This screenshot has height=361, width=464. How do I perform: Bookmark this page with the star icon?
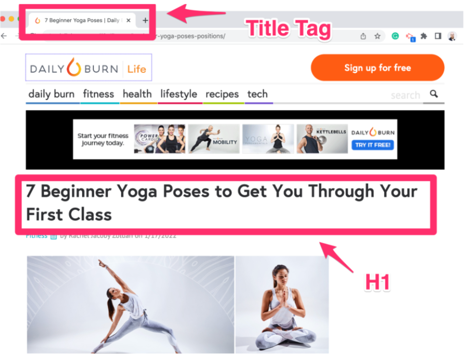pyautogui.click(x=378, y=36)
